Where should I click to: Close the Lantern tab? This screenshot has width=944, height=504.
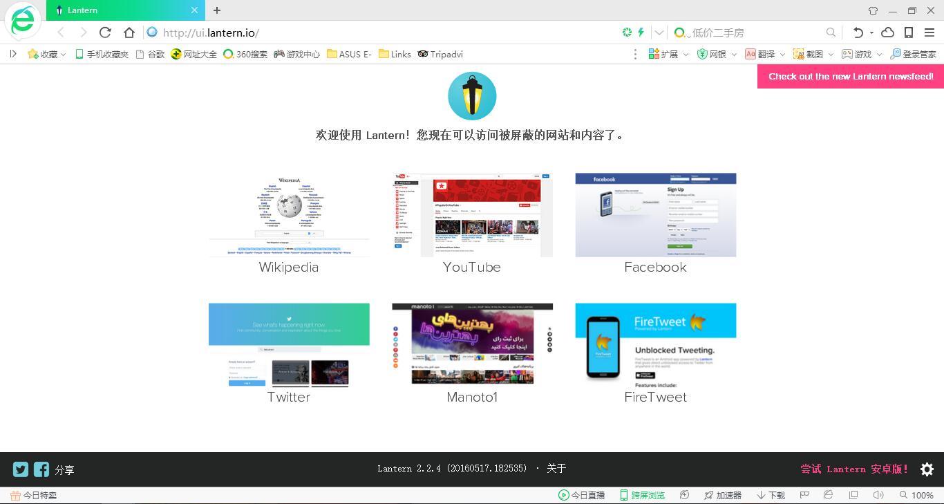point(194,10)
